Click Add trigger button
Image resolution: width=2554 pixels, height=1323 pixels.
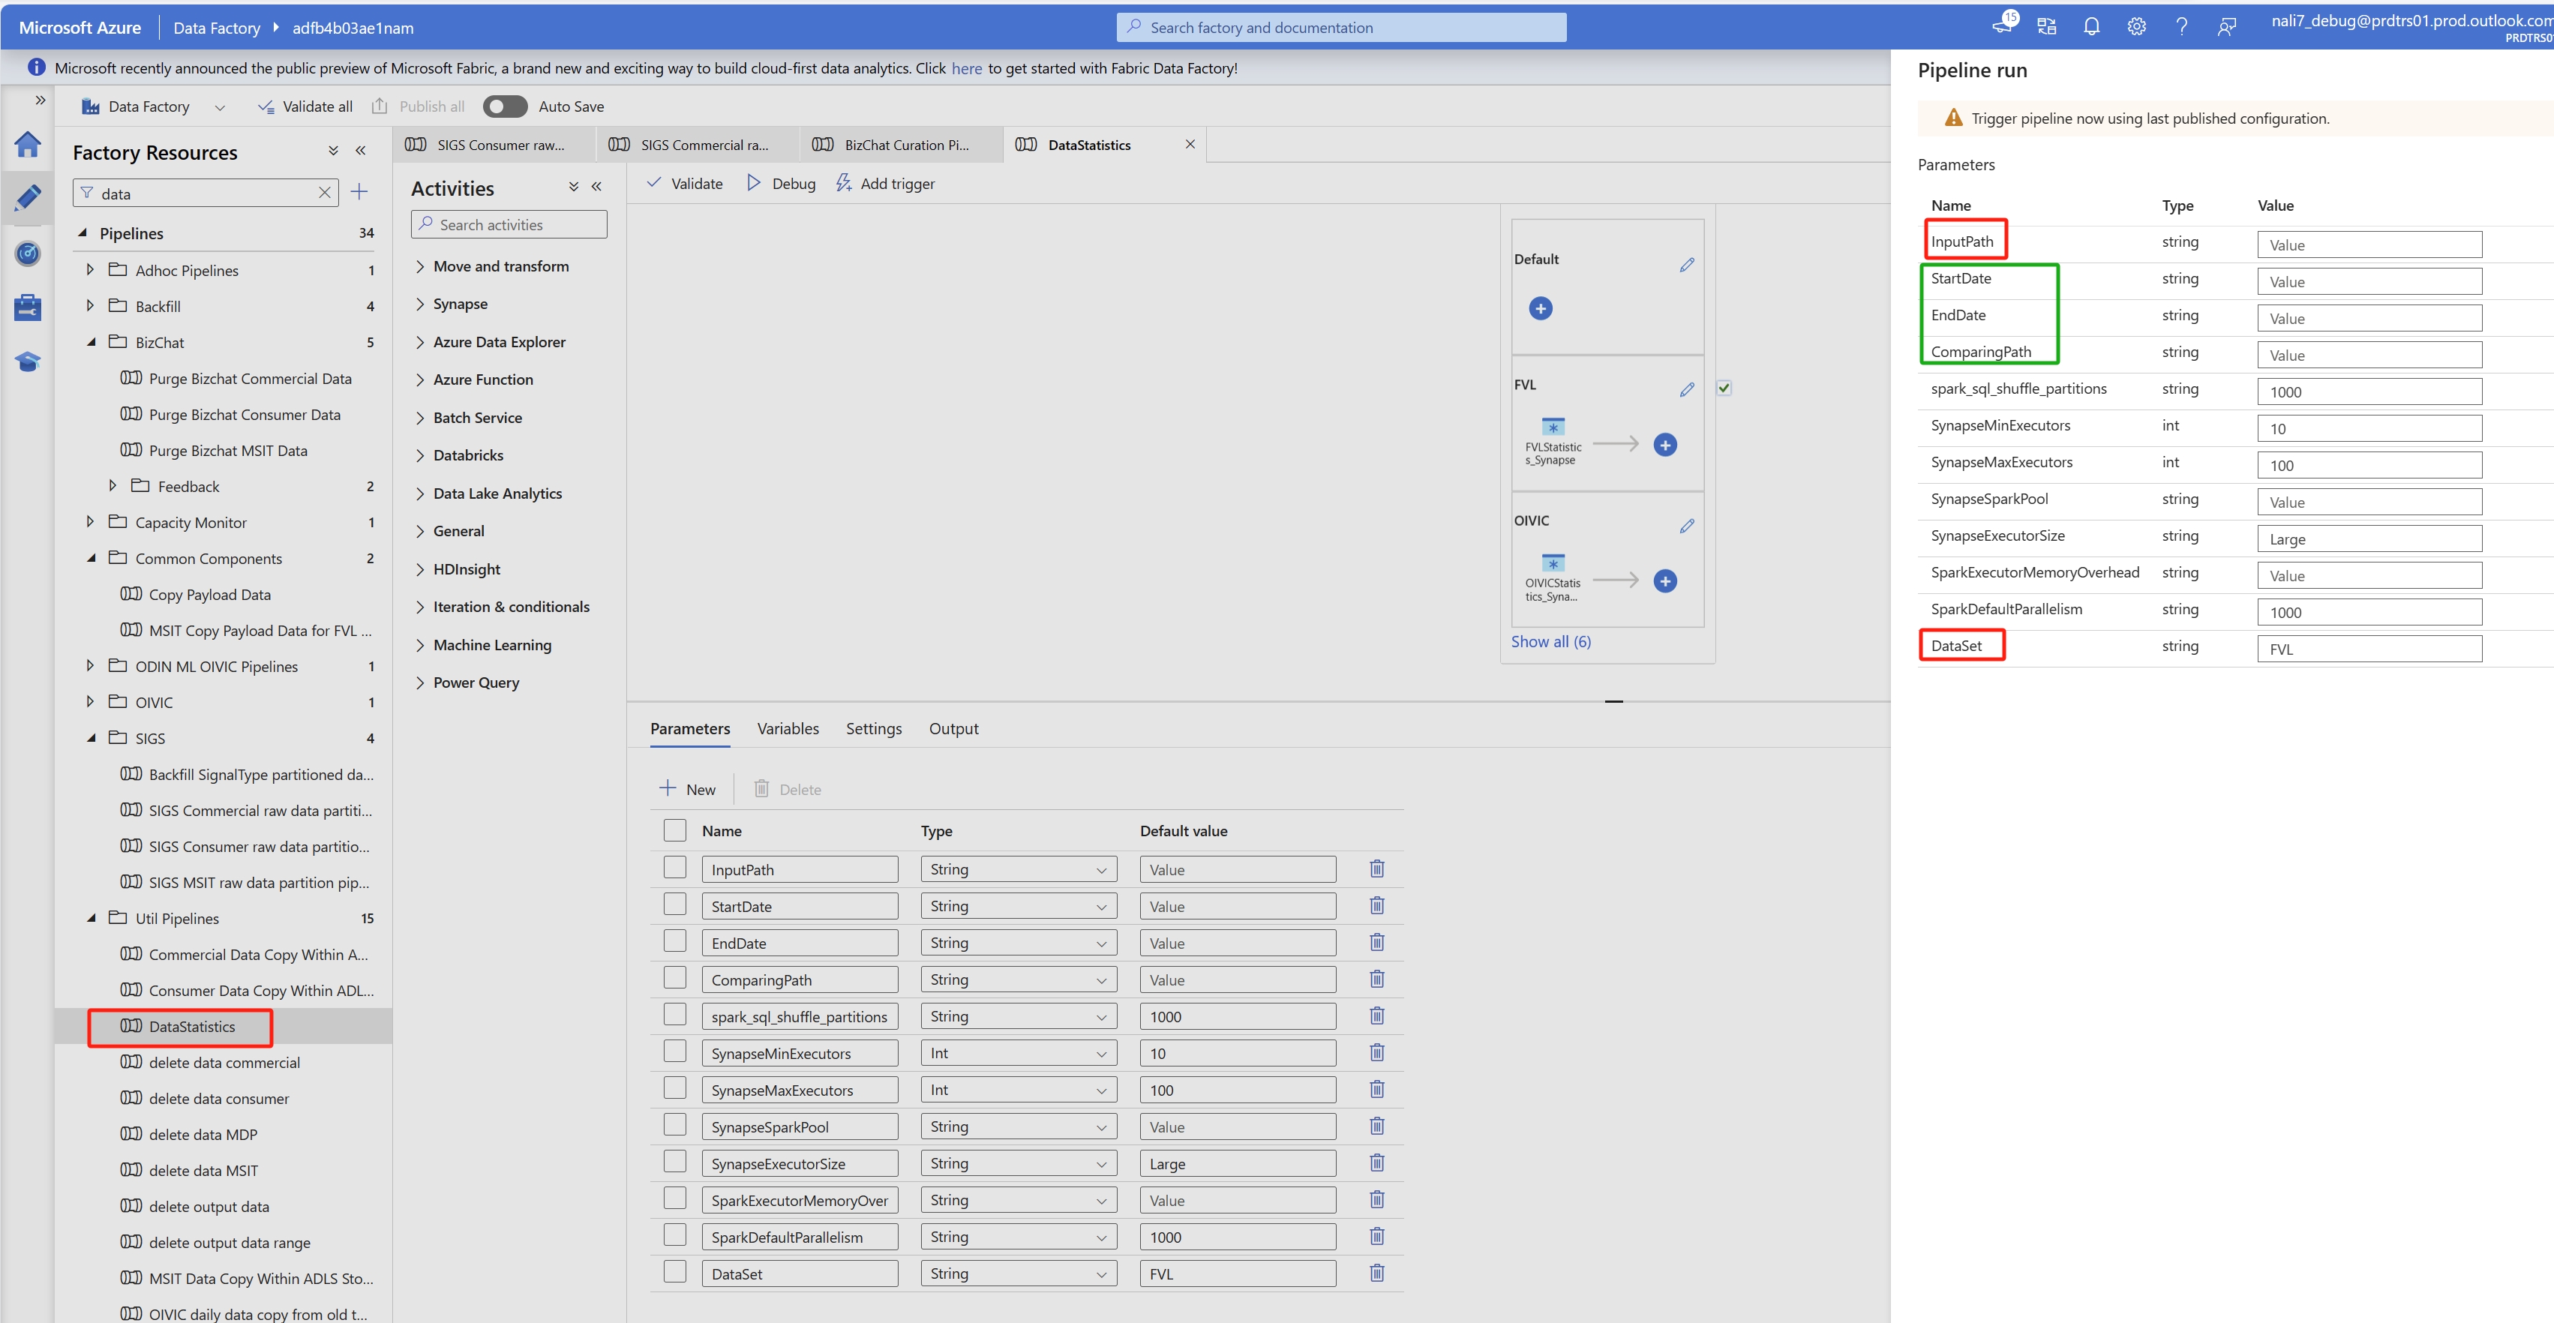[884, 183]
